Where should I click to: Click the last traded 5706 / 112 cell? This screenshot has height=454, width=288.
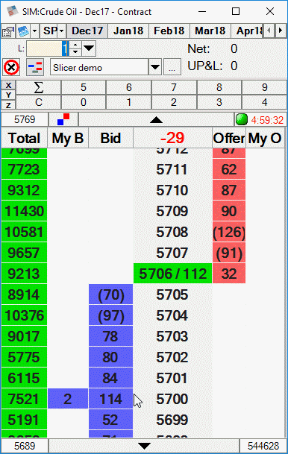click(x=172, y=274)
